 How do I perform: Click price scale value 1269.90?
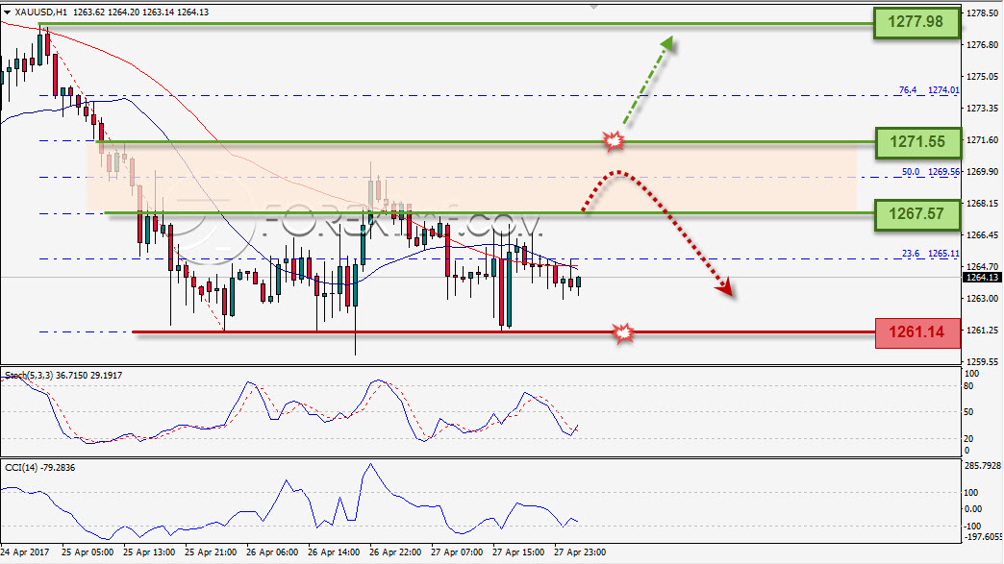coord(982,171)
